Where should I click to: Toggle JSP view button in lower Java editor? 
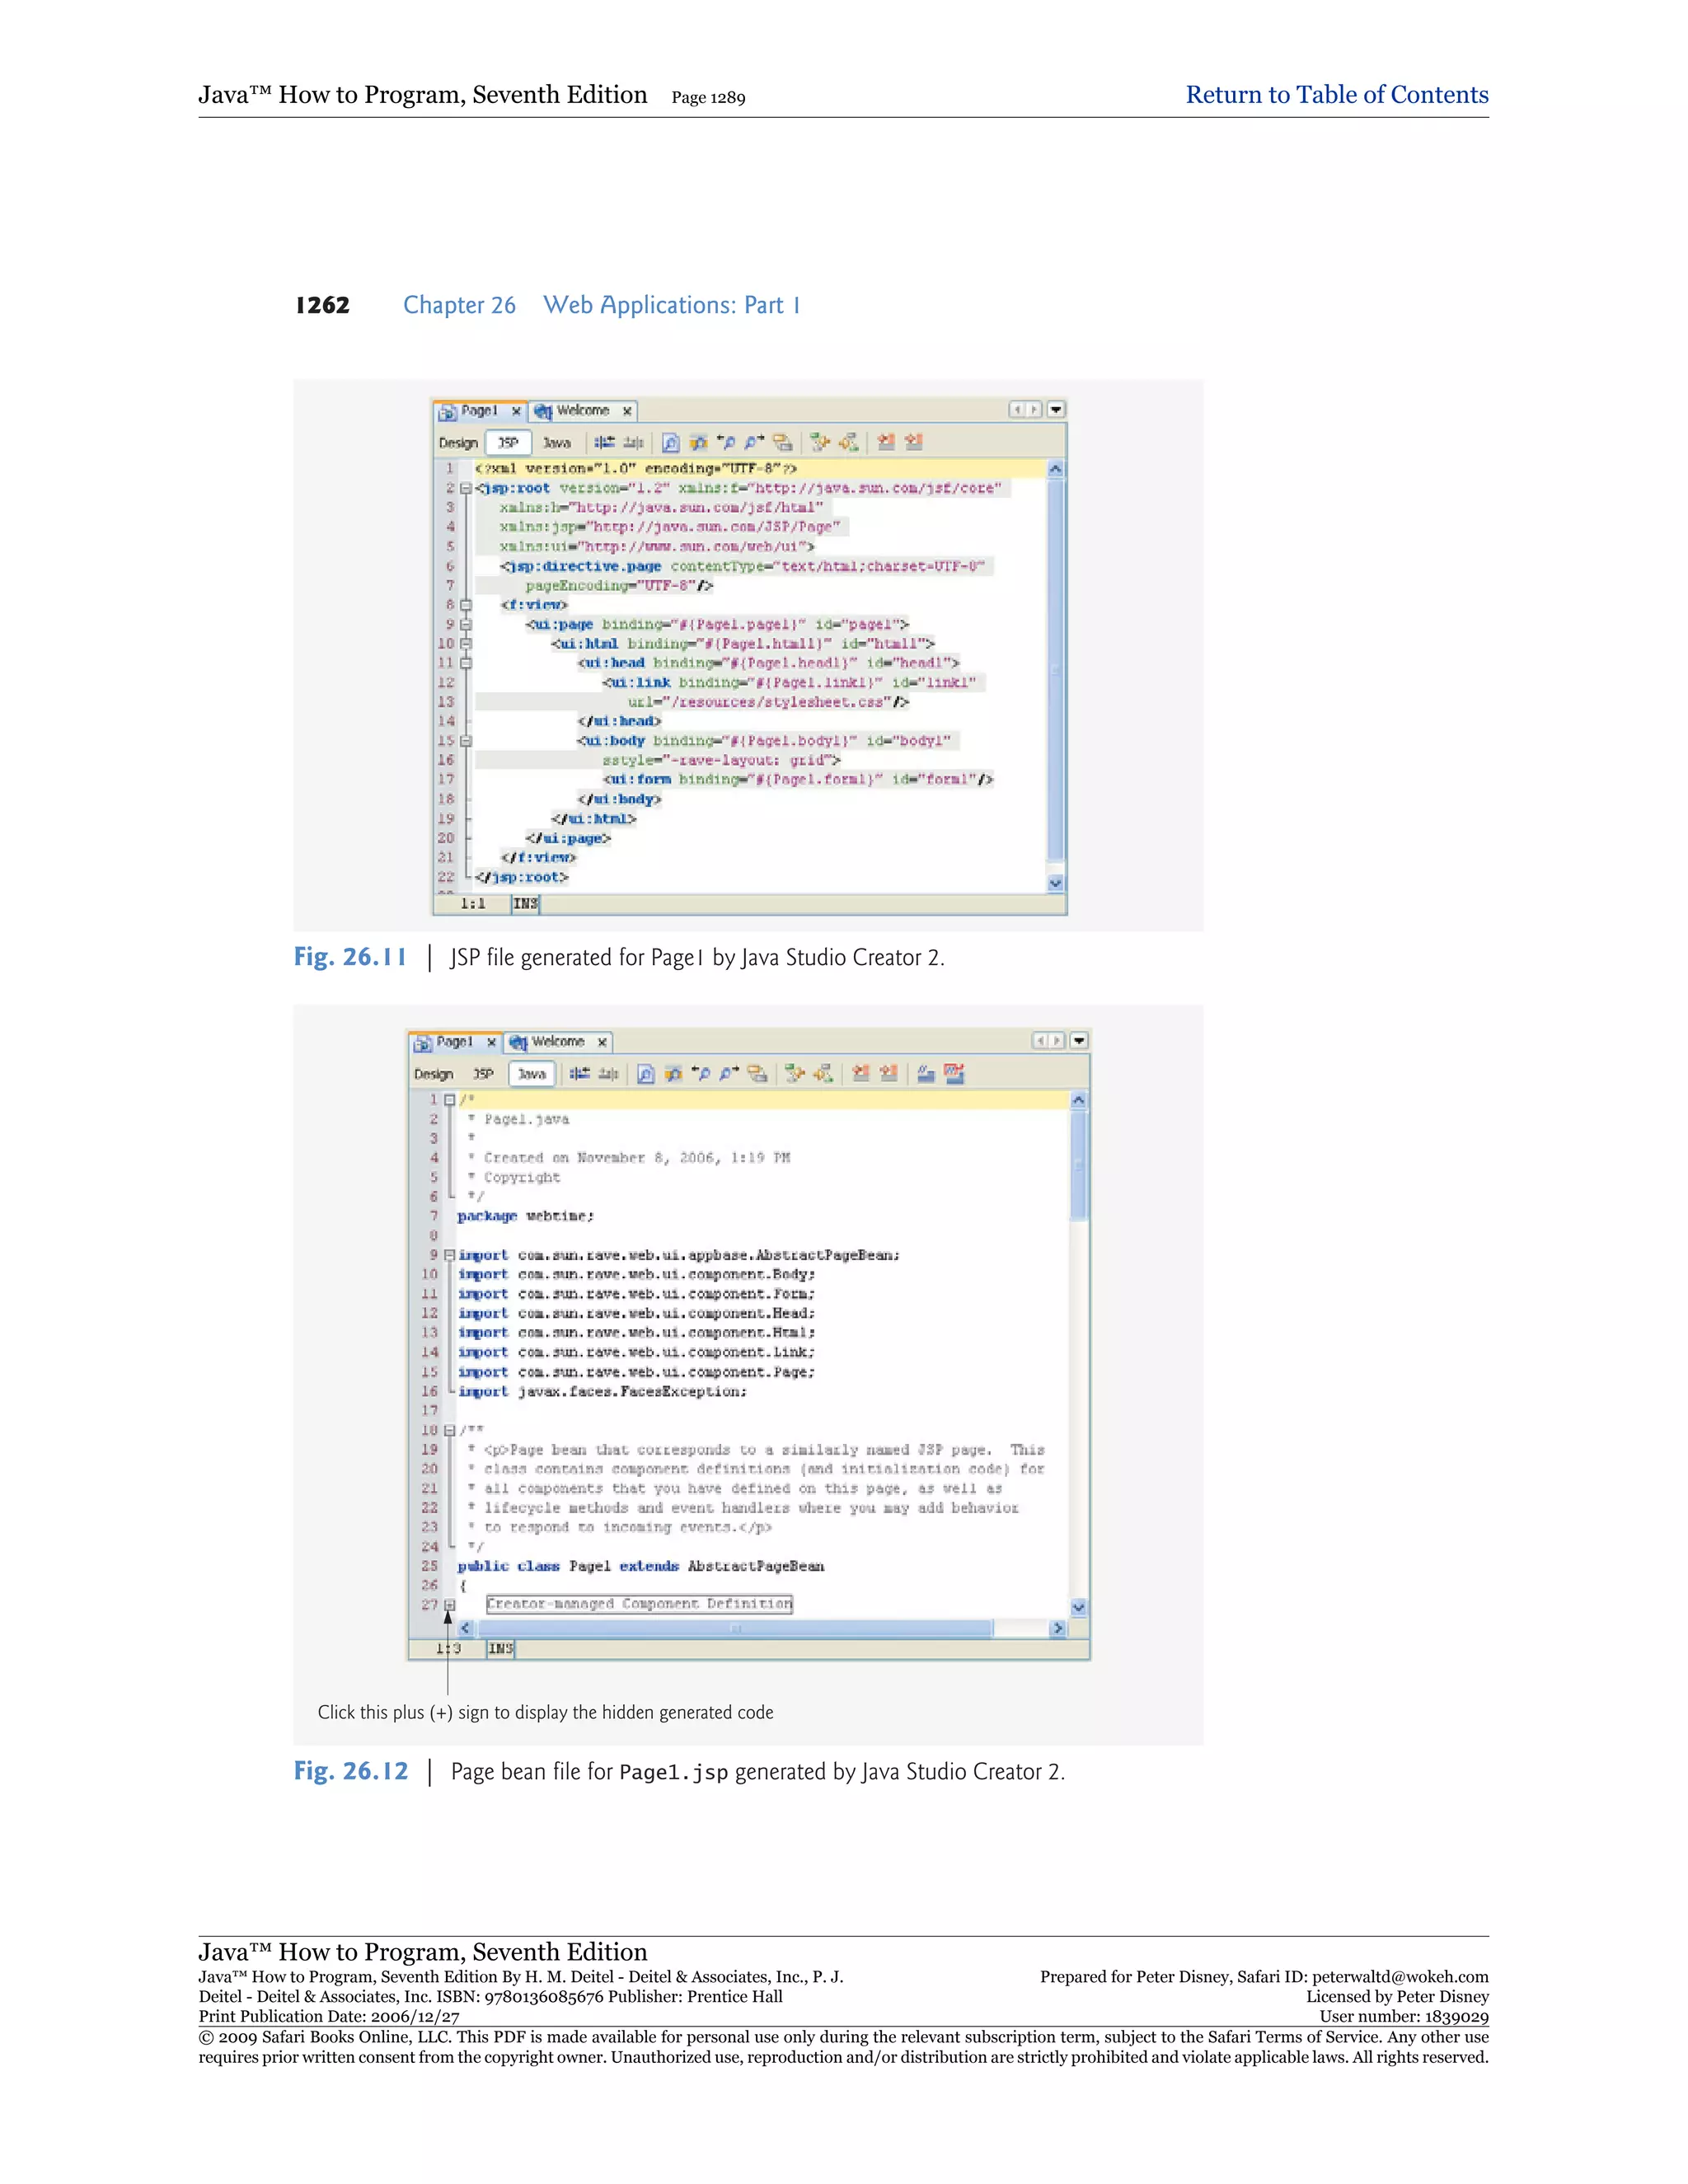483,1074
